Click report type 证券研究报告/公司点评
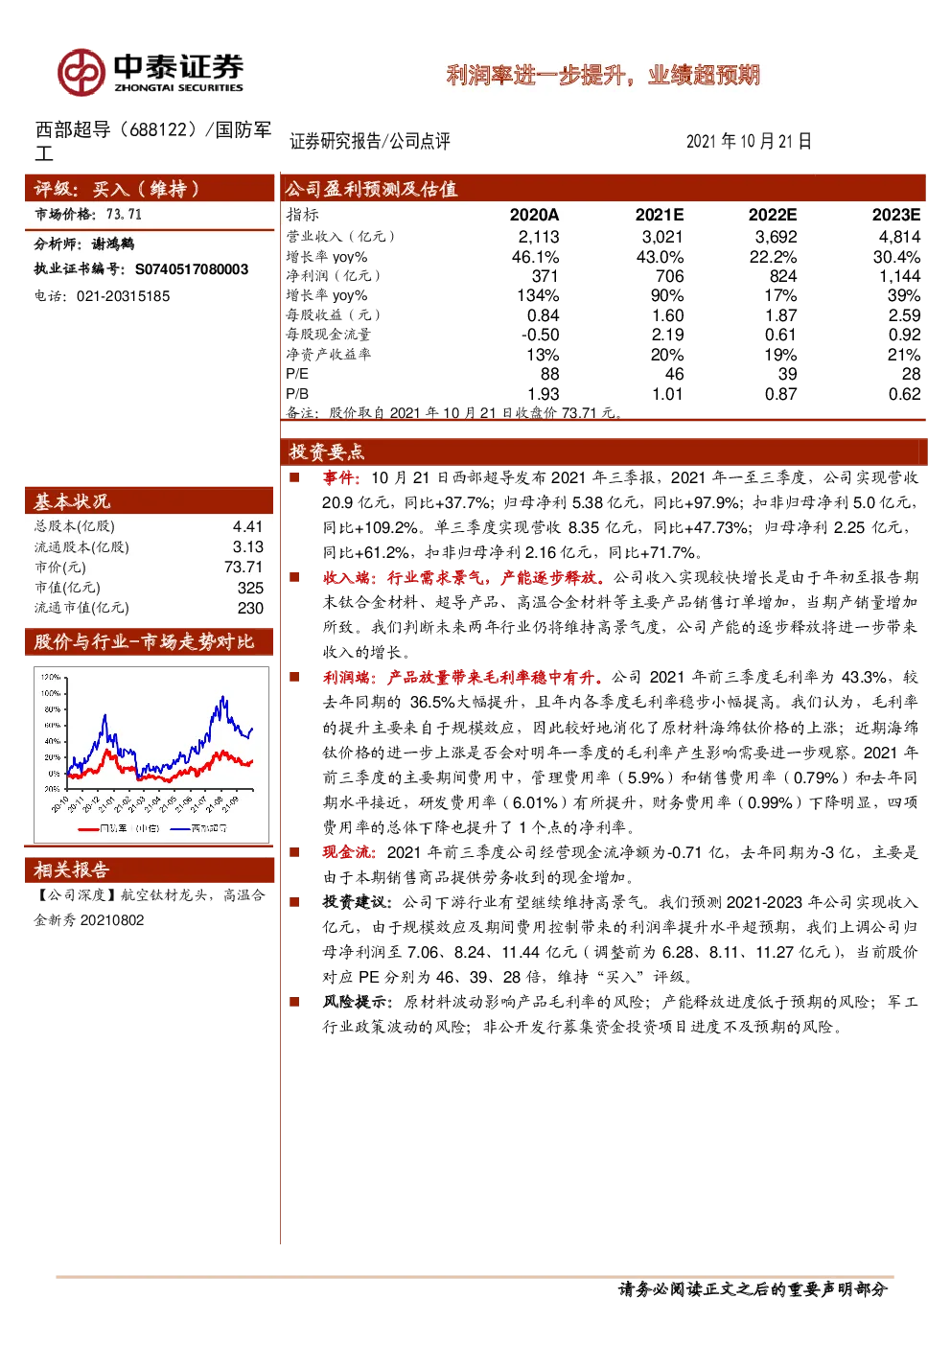 [x=370, y=141]
